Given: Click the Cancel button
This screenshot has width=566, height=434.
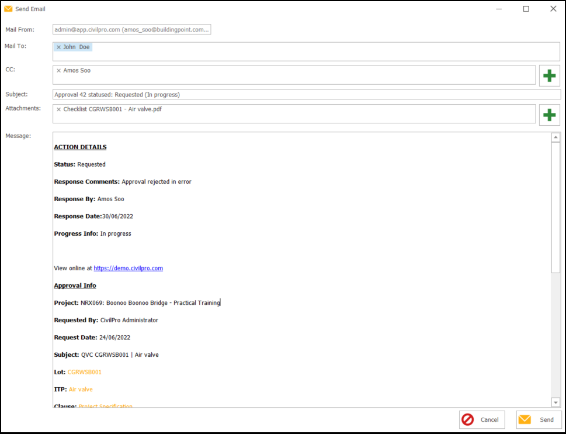Looking at the screenshot, I should click(x=482, y=419).
